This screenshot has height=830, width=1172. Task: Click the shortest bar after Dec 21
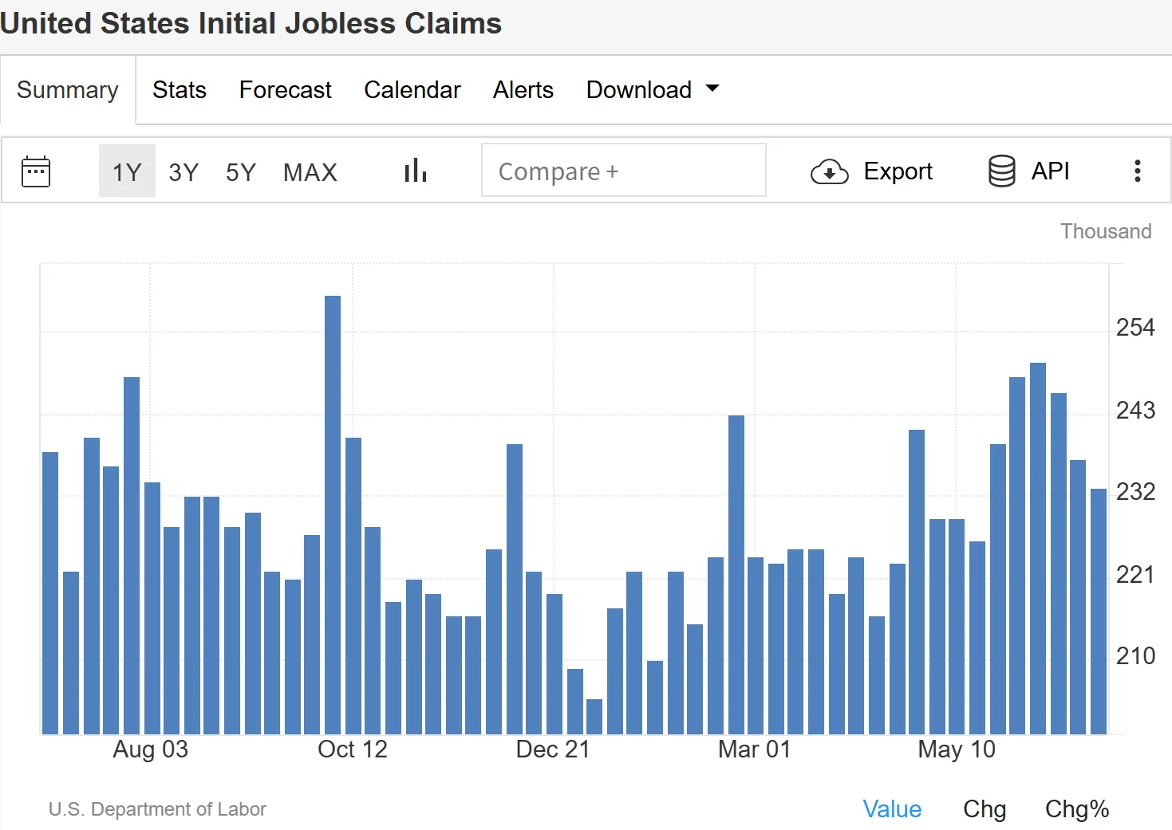coord(594,717)
